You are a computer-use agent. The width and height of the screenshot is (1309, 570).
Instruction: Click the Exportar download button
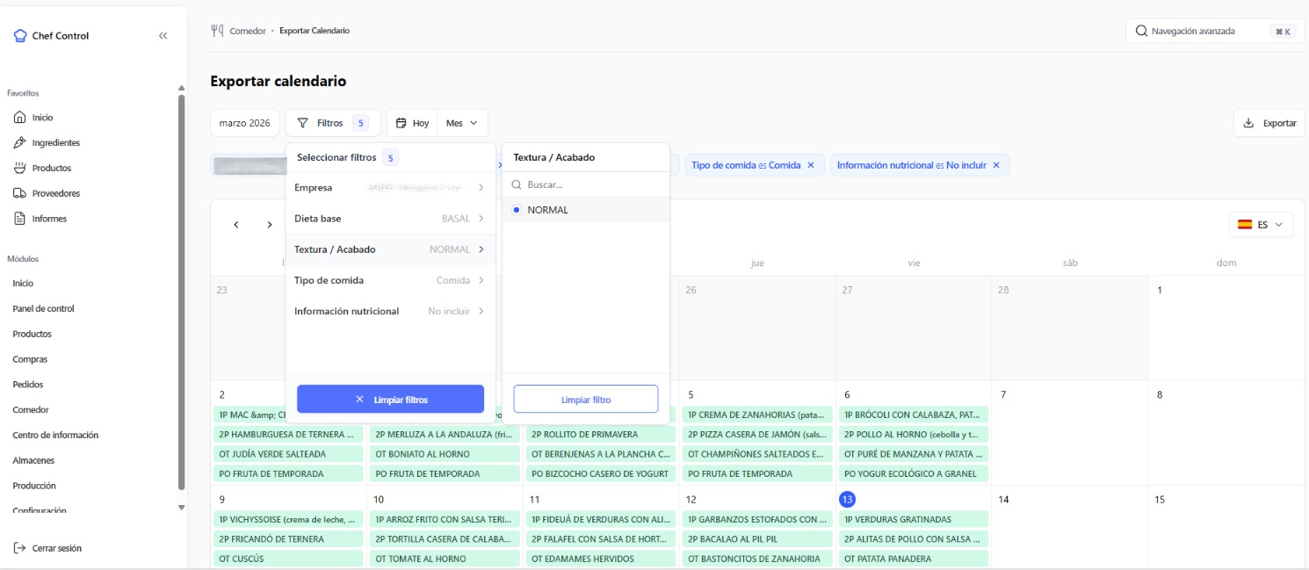coord(1269,123)
